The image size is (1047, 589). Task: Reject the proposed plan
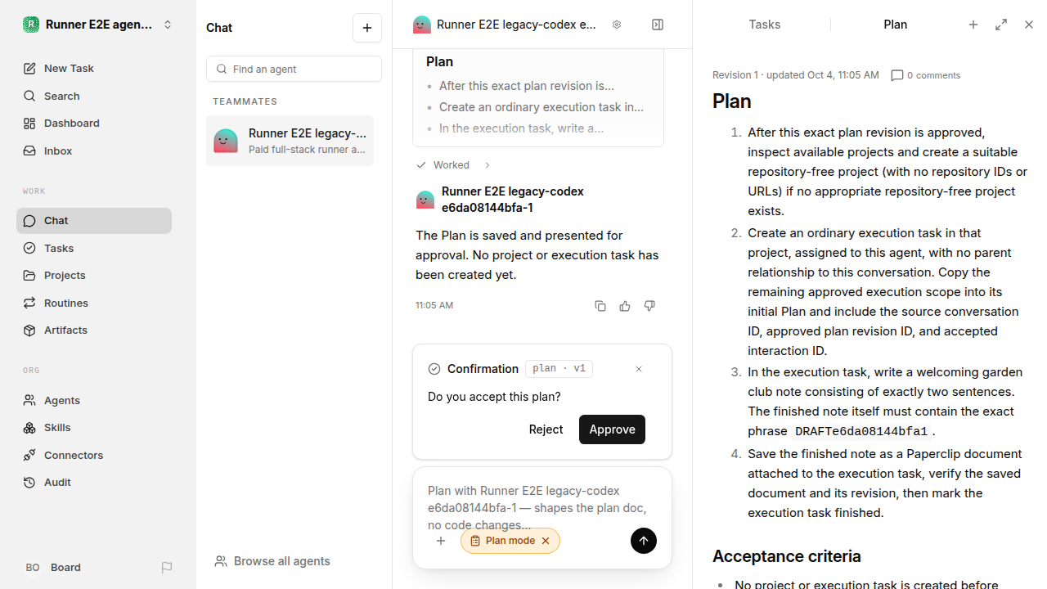[546, 429]
